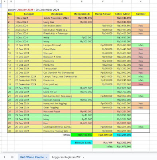Select the Tanggal header cell

tap(29, 14)
